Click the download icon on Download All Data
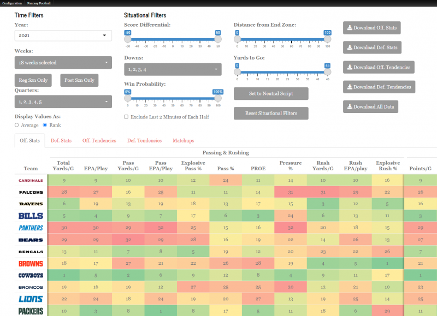This screenshot has height=316, width=437. tap(350, 107)
